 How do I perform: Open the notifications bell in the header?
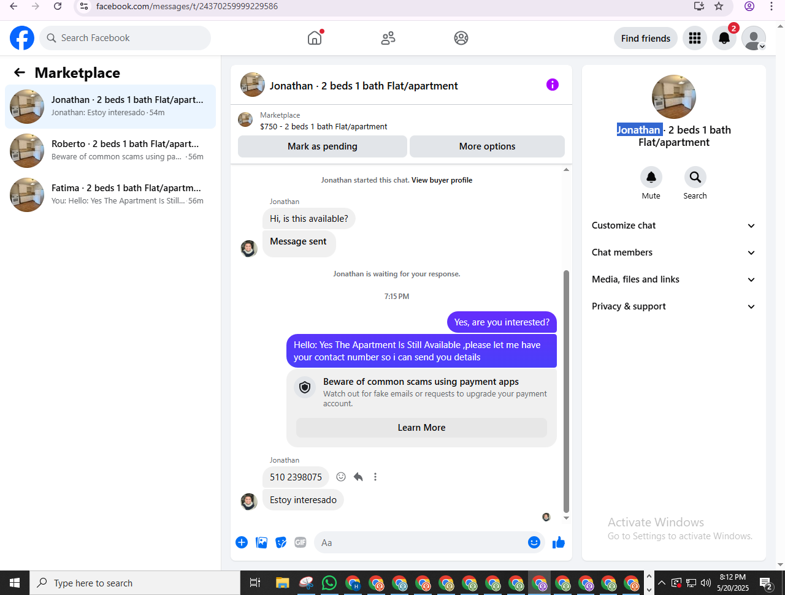click(724, 38)
